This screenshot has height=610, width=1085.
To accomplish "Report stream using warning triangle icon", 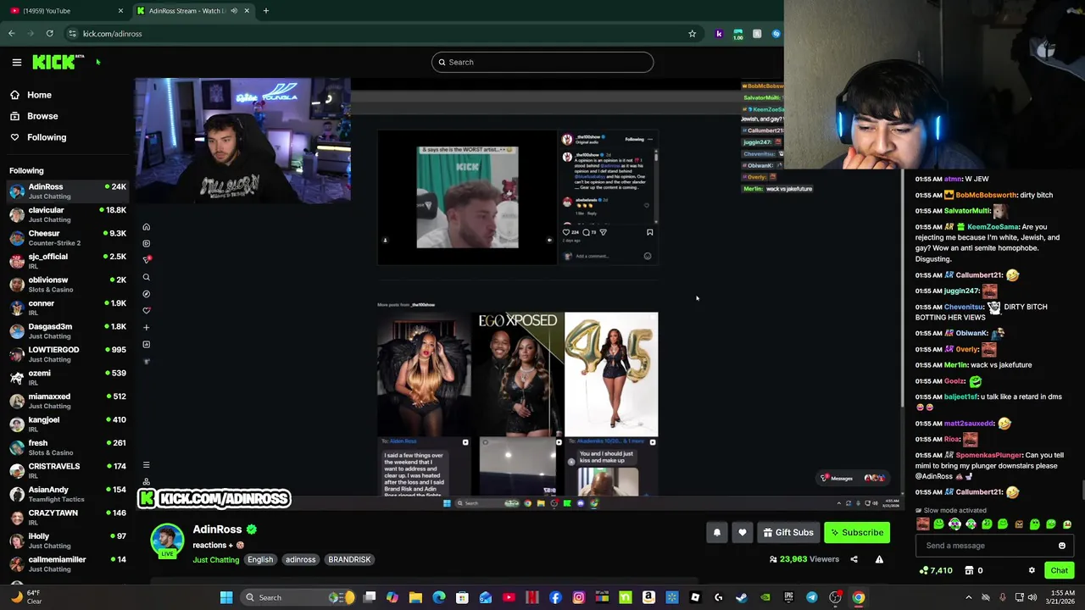I will [x=879, y=559].
